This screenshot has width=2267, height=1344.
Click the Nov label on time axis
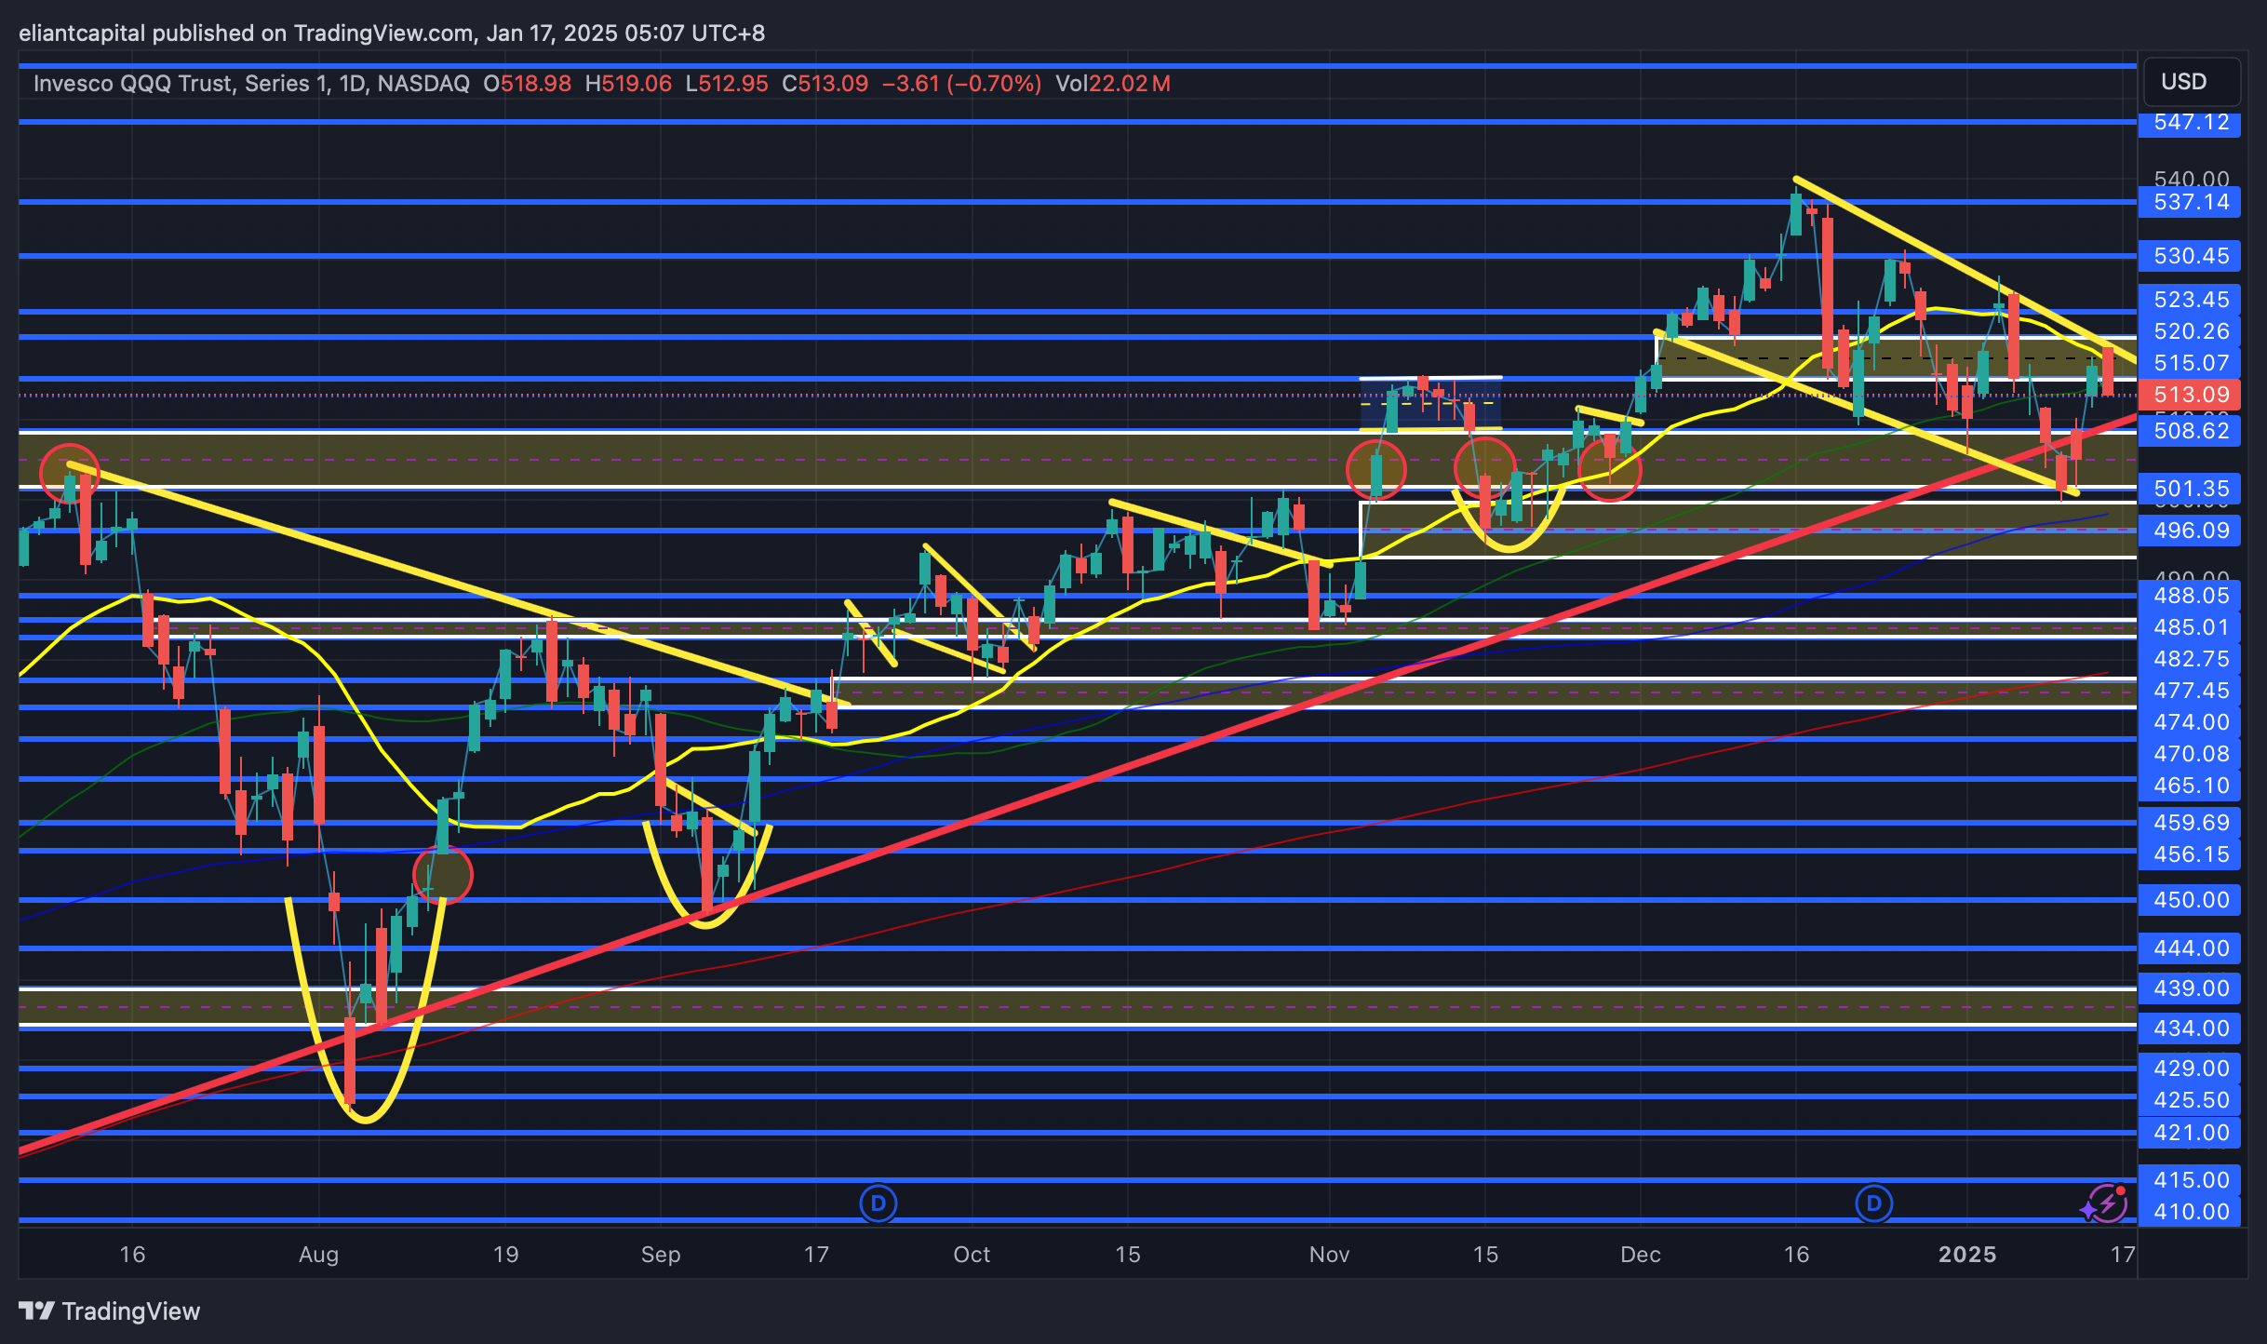[x=1329, y=1255]
